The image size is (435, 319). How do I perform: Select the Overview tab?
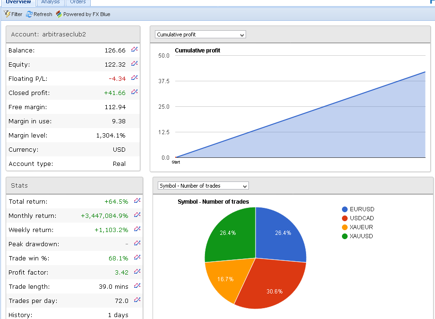(18, 2)
